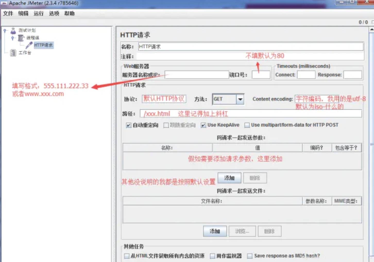
Task: Toggle the 跟随重定向 checkbox
Action: point(166,125)
